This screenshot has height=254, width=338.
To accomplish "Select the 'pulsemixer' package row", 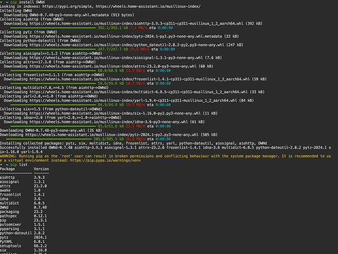I will [22, 225].
